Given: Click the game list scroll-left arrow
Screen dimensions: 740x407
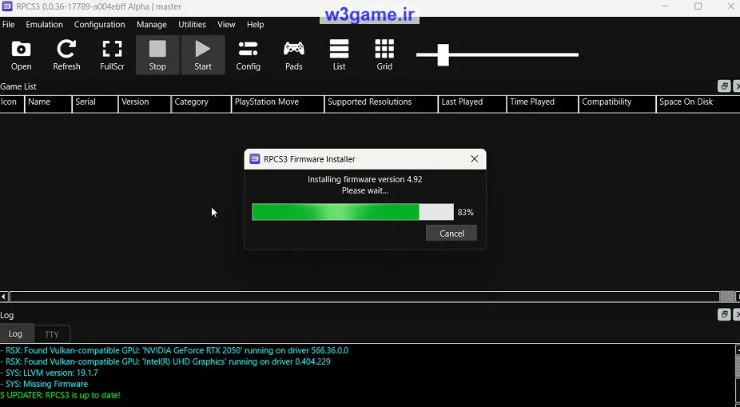Looking at the screenshot, I should (4, 297).
